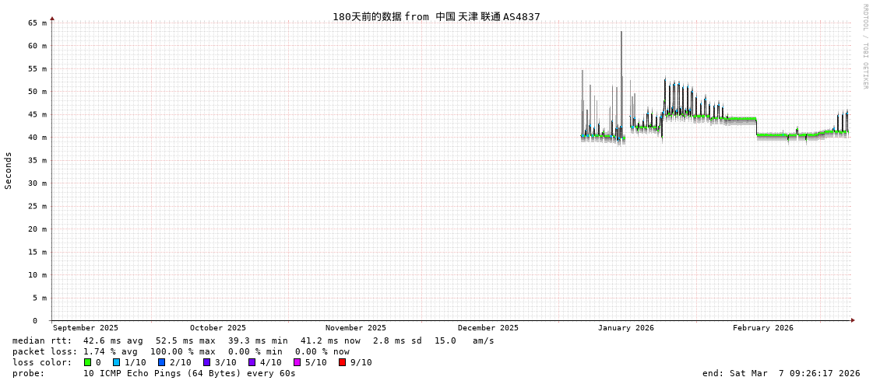Screen dimensions: 873x384
Task: Click the end timestamp Sat Mar 7 text
Action: (x=781, y=373)
